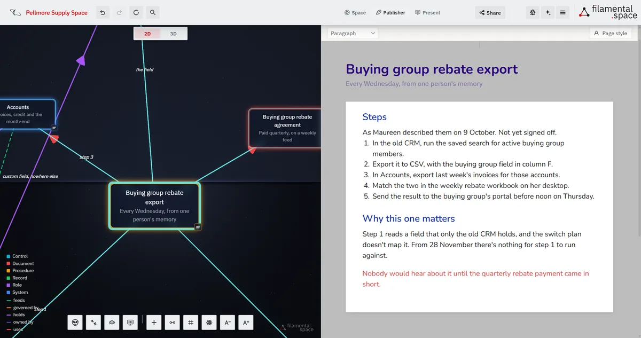Open the Present tab
641x338 pixels.
pos(428,12)
